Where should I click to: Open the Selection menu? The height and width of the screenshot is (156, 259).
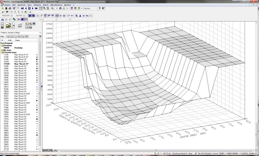[x=37, y=5]
